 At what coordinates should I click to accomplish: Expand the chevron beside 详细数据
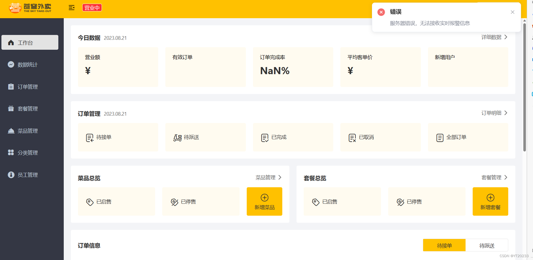click(506, 37)
